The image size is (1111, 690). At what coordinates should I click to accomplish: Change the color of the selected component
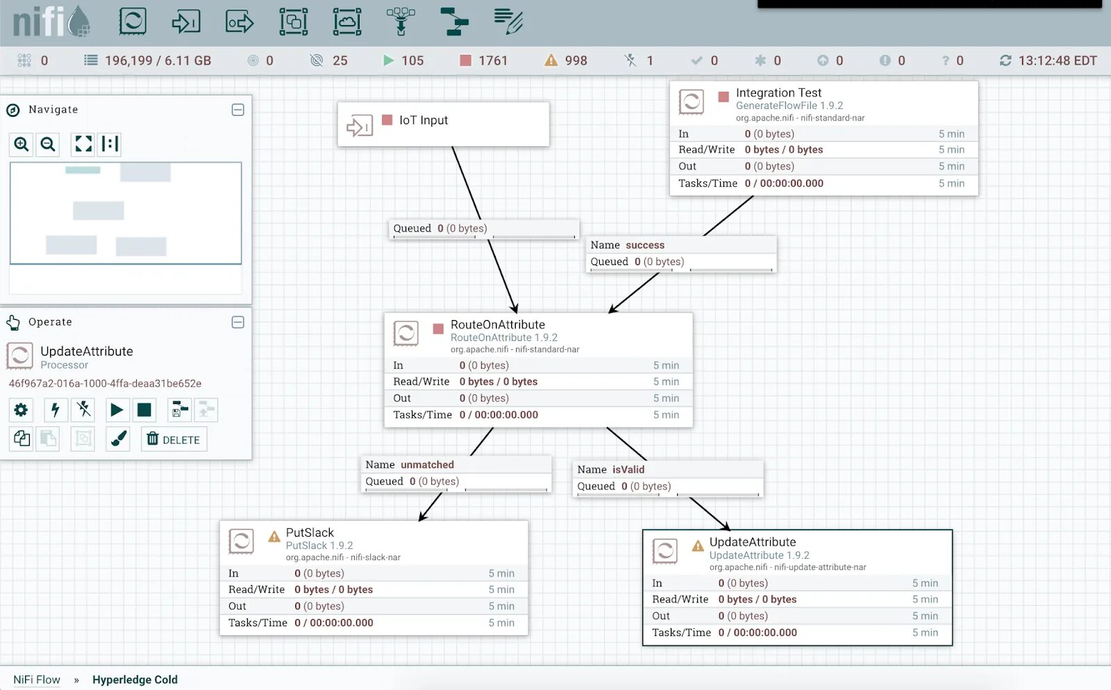click(x=118, y=439)
